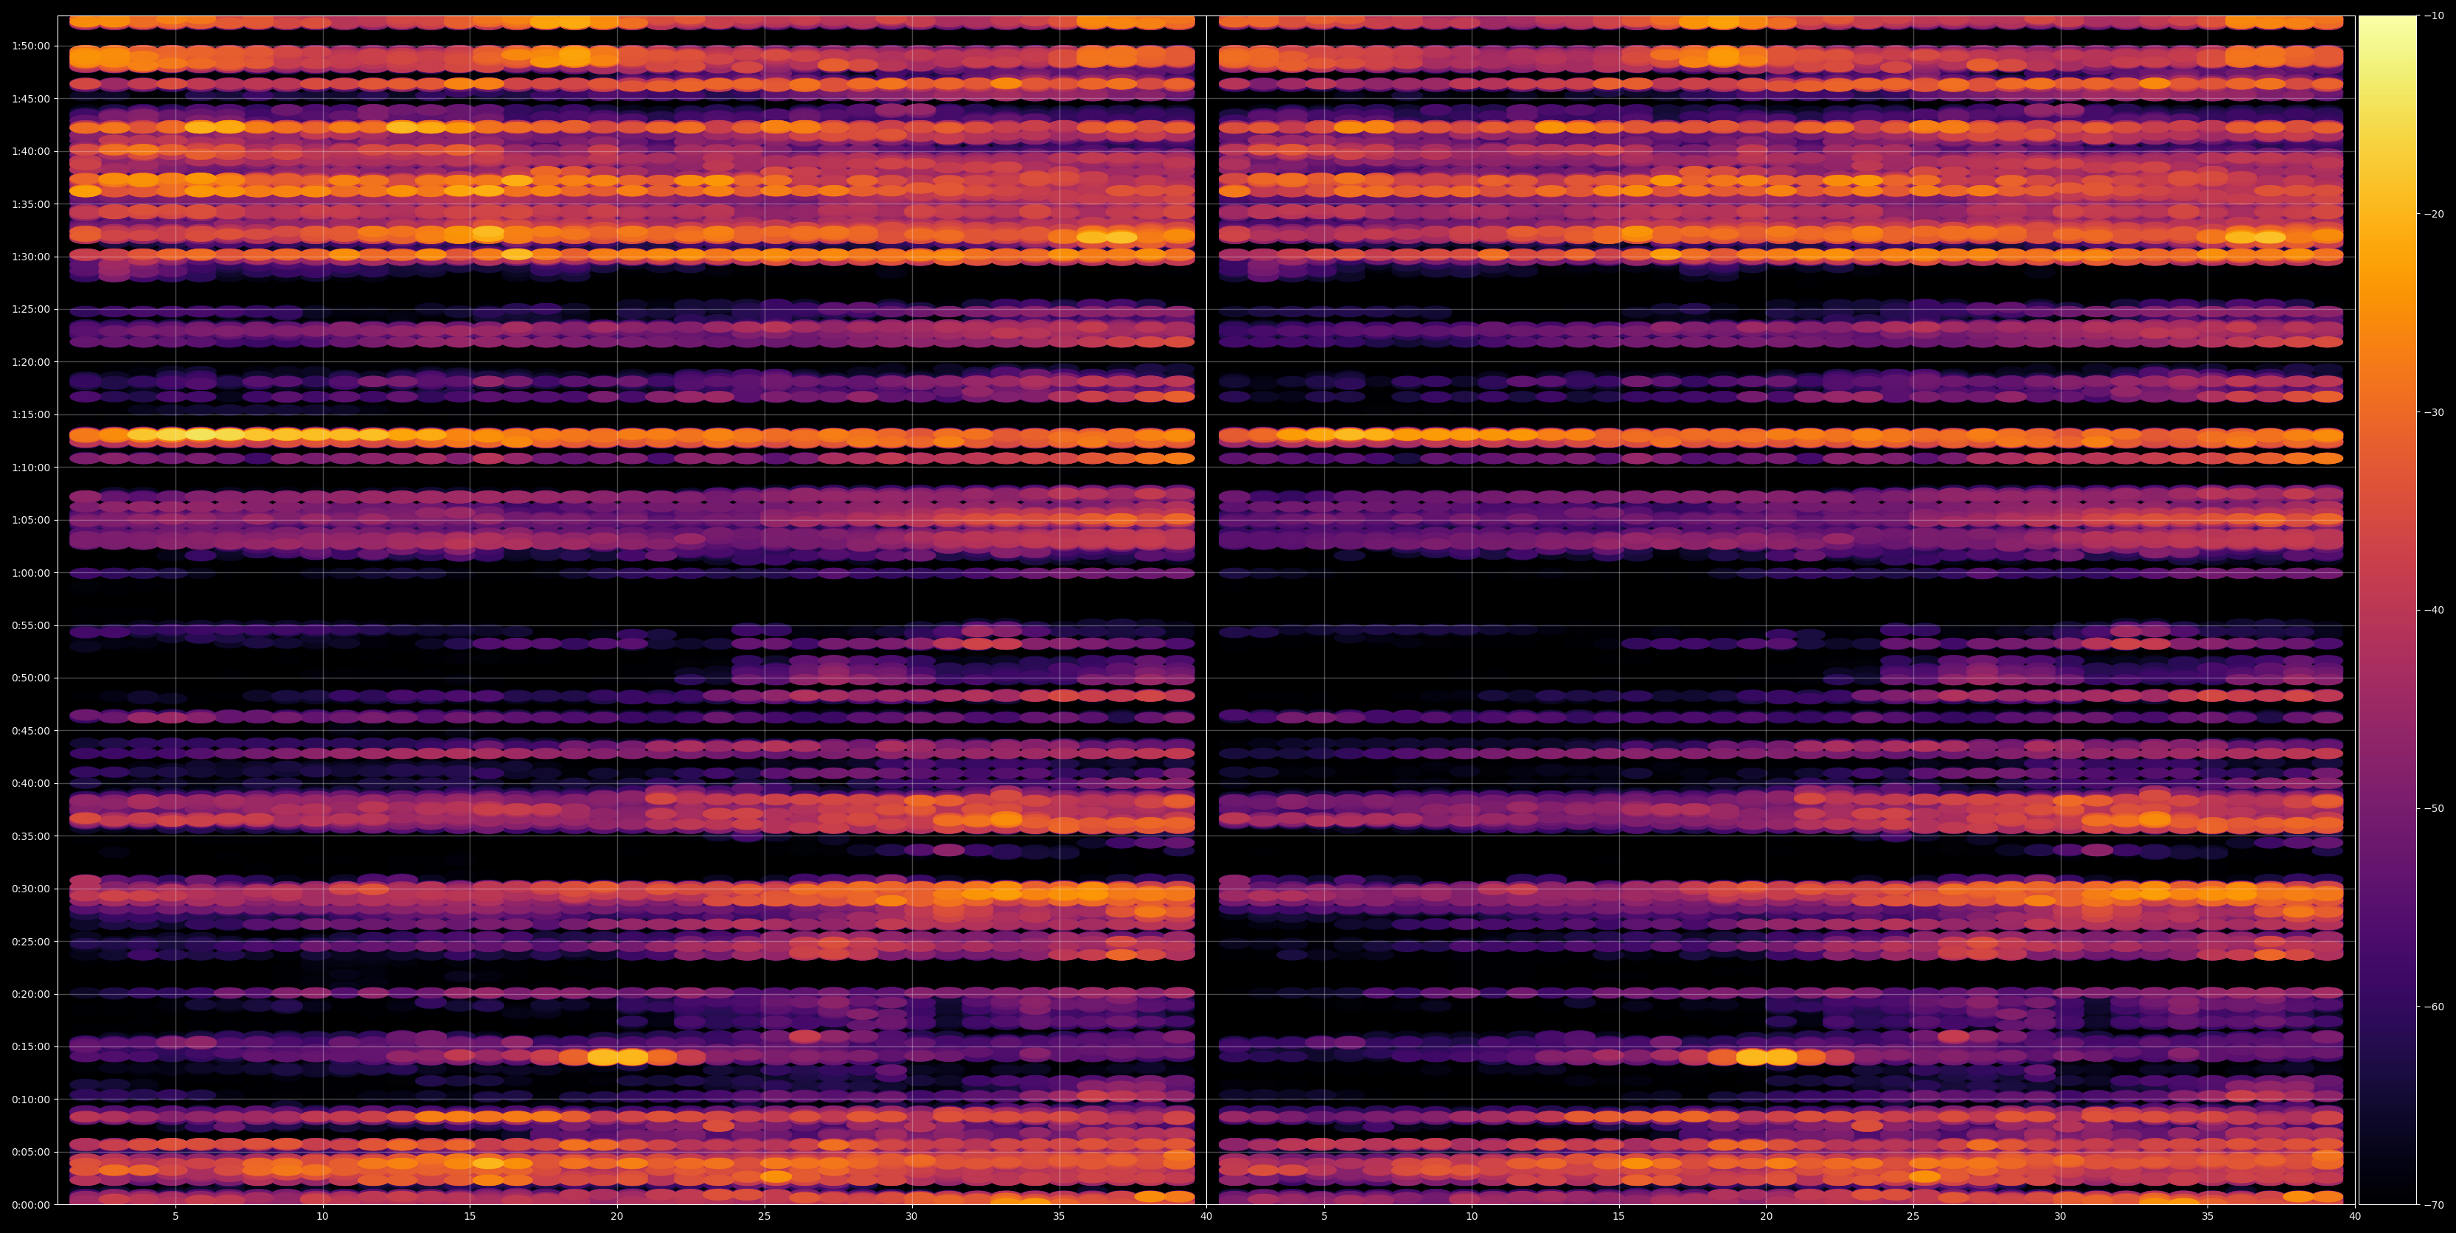The image size is (2456, 1233).
Task: Click the 0:55:00 time axis label
Action: (30, 625)
